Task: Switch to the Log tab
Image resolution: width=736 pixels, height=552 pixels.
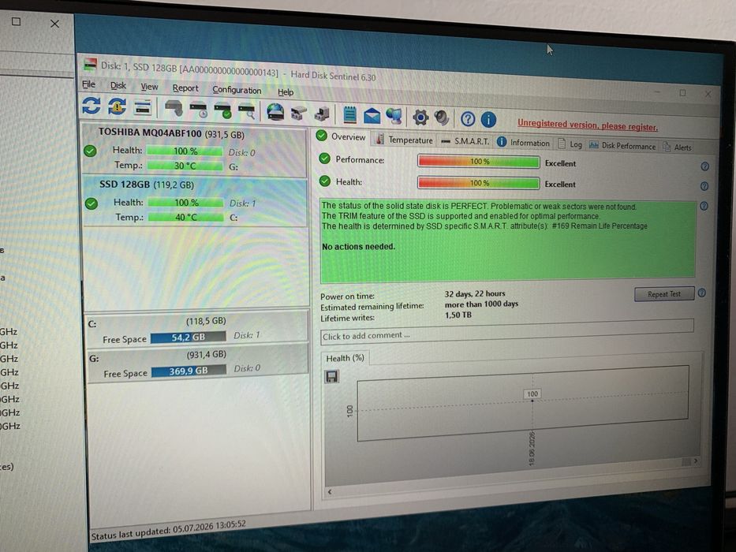Action: pos(570,144)
